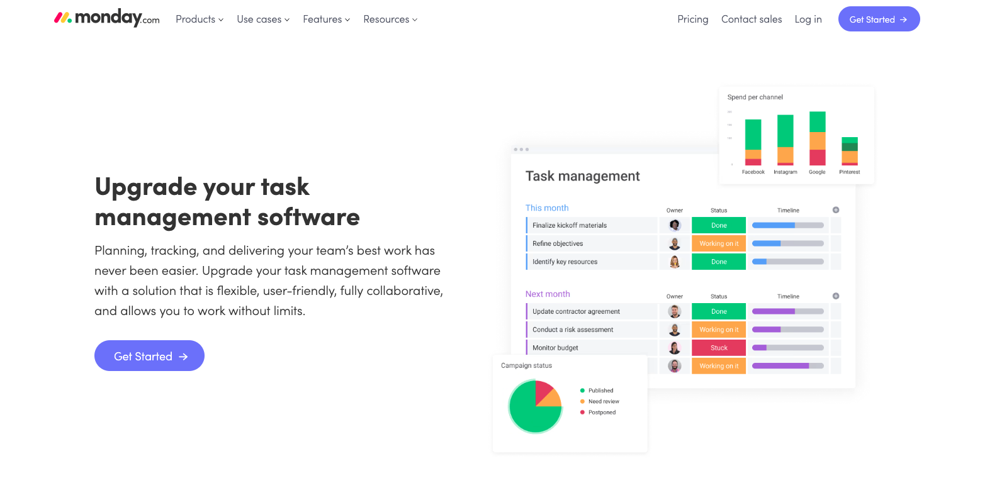
Task: Click Get Started below the hero paragraph
Action: 149,356
